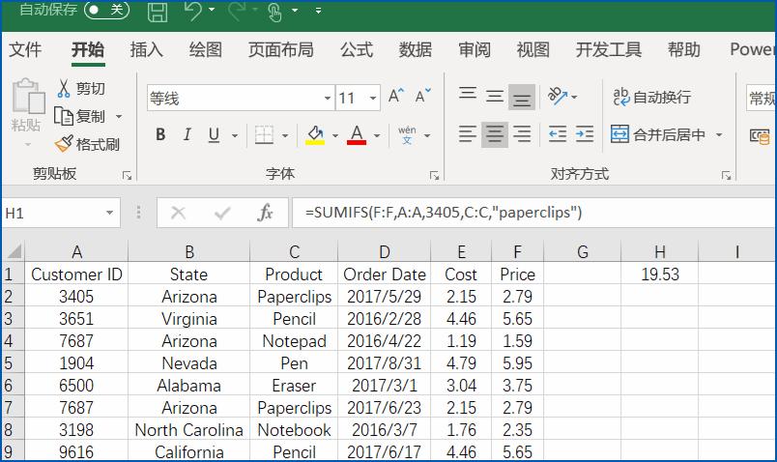Cancel formula entry with X icon
Image resolution: width=777 pixels, height=462 pixels.
tap(178, 214)
